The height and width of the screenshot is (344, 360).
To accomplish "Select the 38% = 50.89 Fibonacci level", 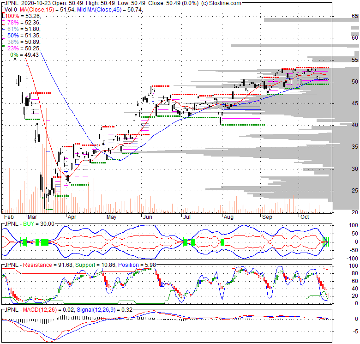I will click(24, 42).
